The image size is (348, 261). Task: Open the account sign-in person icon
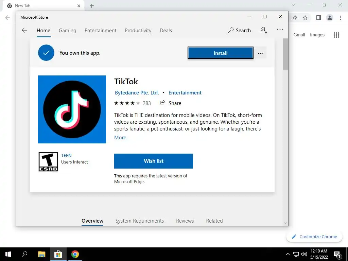(264, 30)
